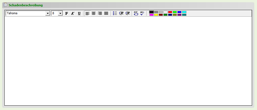Click into the Tahoma font name field
Image resolution: width=257 pixels, height=110 pixels.
point(26,13)
